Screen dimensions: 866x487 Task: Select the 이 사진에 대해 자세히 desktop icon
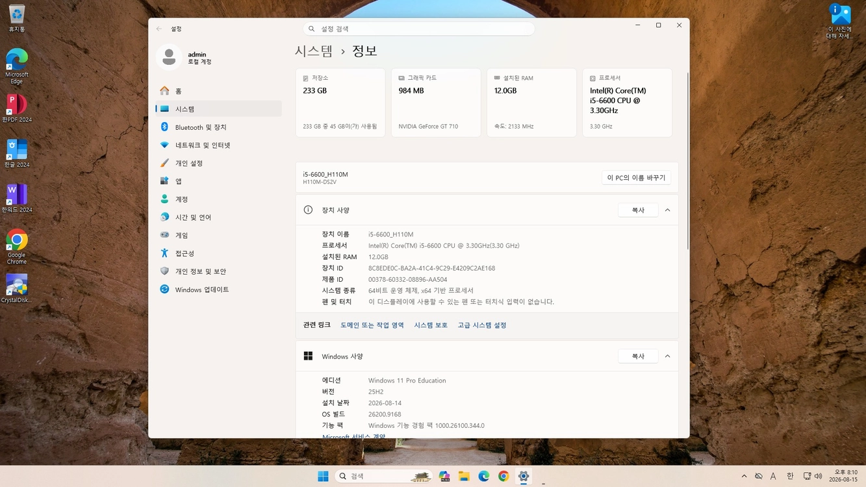[x=840, y=21]
